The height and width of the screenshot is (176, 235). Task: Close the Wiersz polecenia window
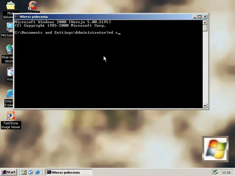click(205, 17)
